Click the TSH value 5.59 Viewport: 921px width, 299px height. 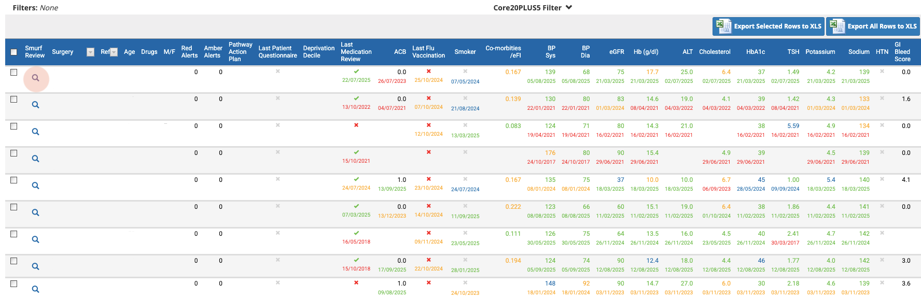coord(793,126)
